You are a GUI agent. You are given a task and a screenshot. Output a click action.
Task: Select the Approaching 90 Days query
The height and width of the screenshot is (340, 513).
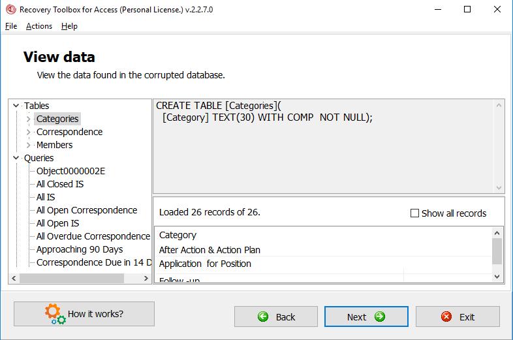pos(80,249)
